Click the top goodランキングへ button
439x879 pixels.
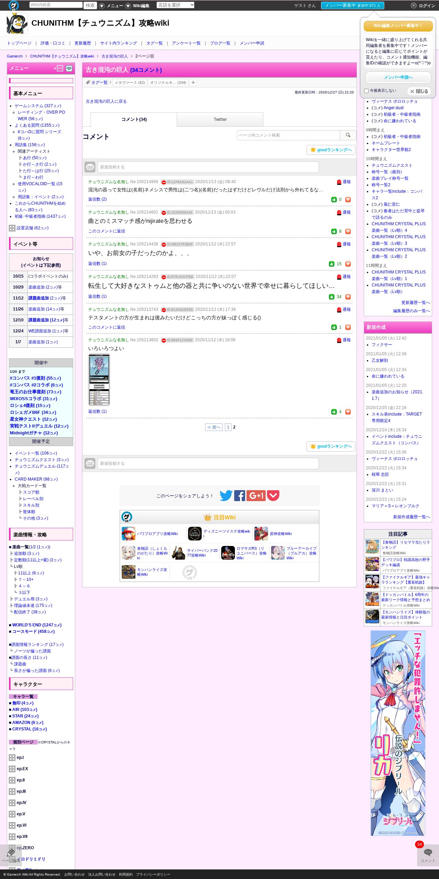[x=331, y=150]
